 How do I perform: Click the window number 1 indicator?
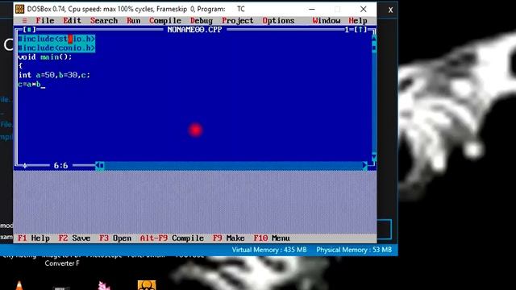[347, 30]
